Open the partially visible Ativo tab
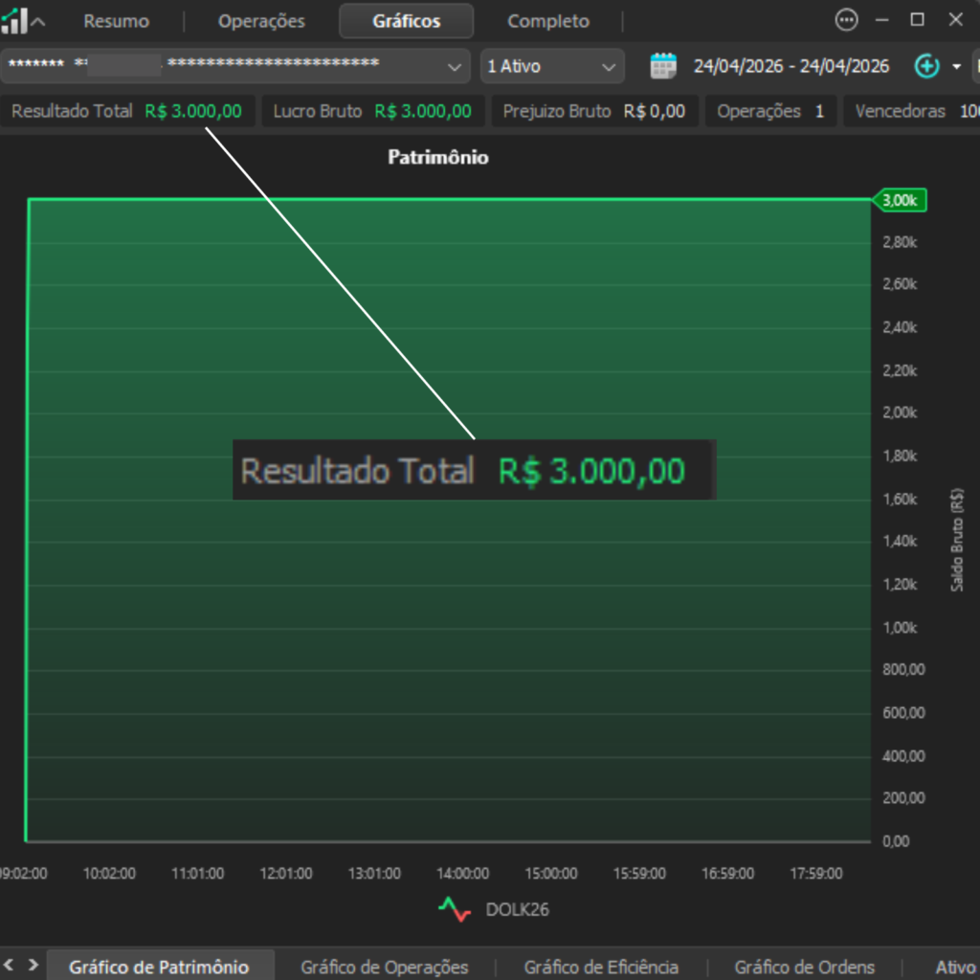980x980 pixels. (956, 967)
